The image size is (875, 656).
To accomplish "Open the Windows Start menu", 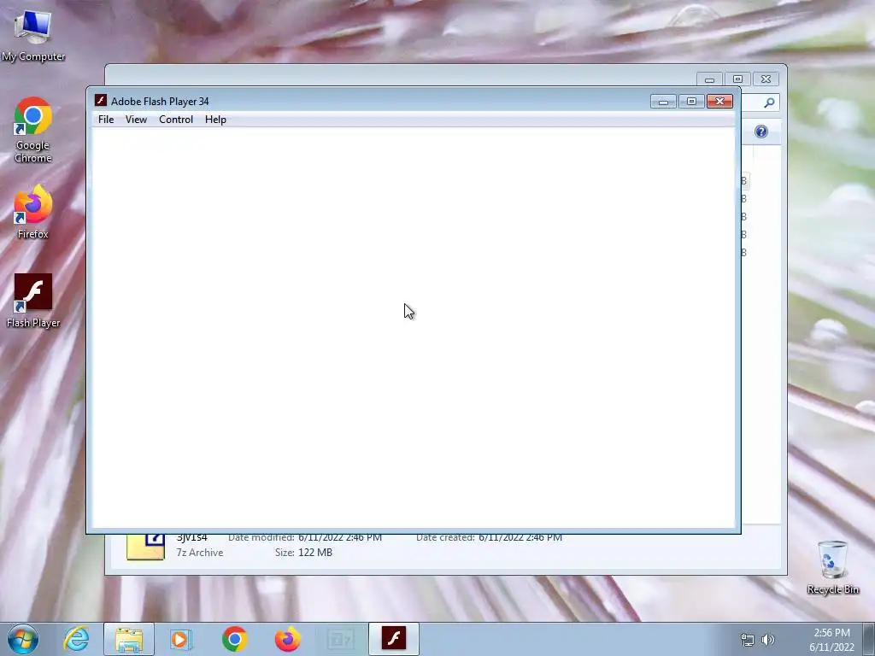I will (x=23, y=639).
